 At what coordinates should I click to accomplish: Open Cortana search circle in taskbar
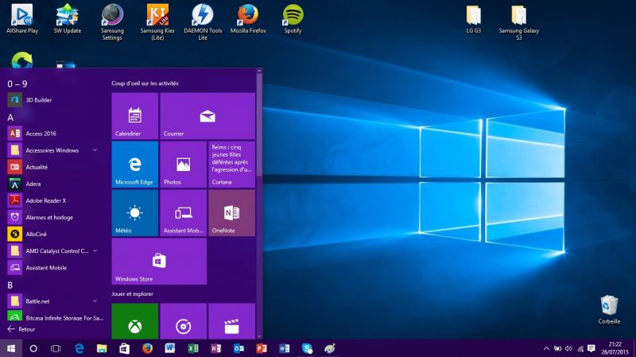coord(33,348)
